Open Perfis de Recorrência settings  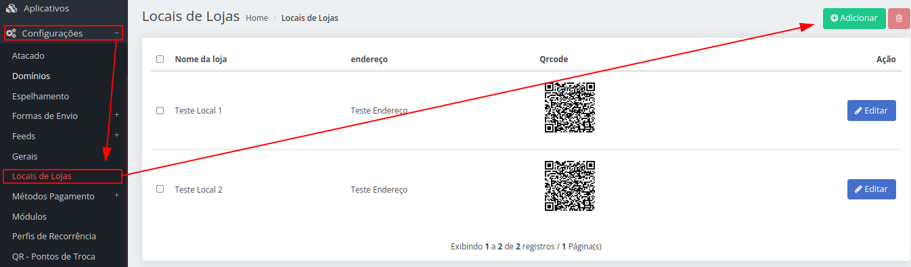pyautogui.click(x=54, y=236)
